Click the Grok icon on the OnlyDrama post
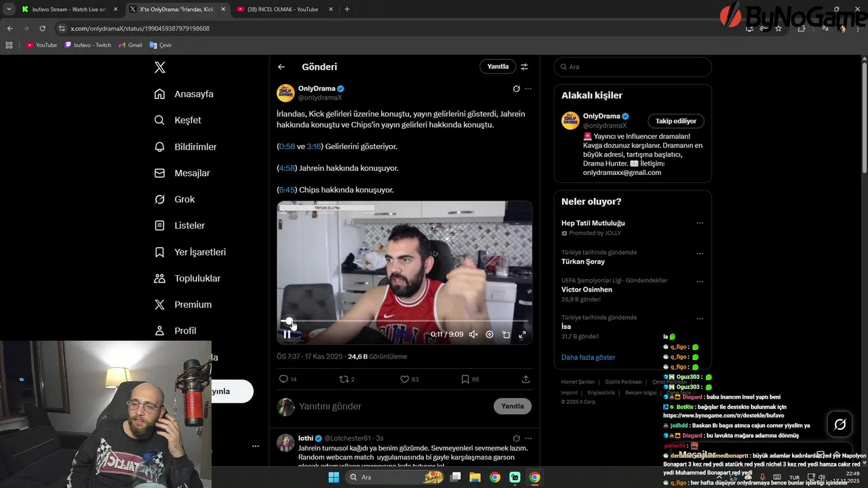The height and width of the screenshot is (488, 868). pos(516,89)
